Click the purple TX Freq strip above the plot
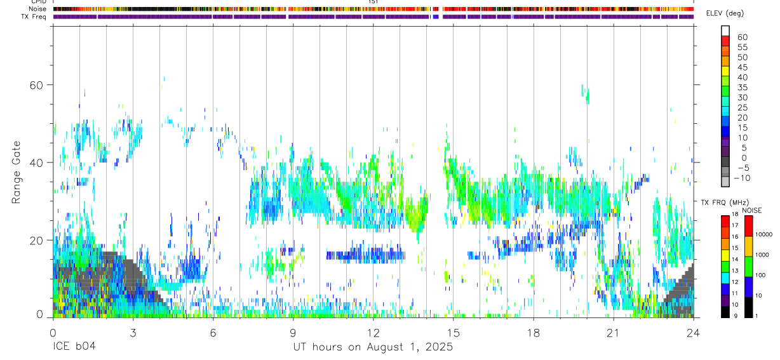 (x=373, y=17)
